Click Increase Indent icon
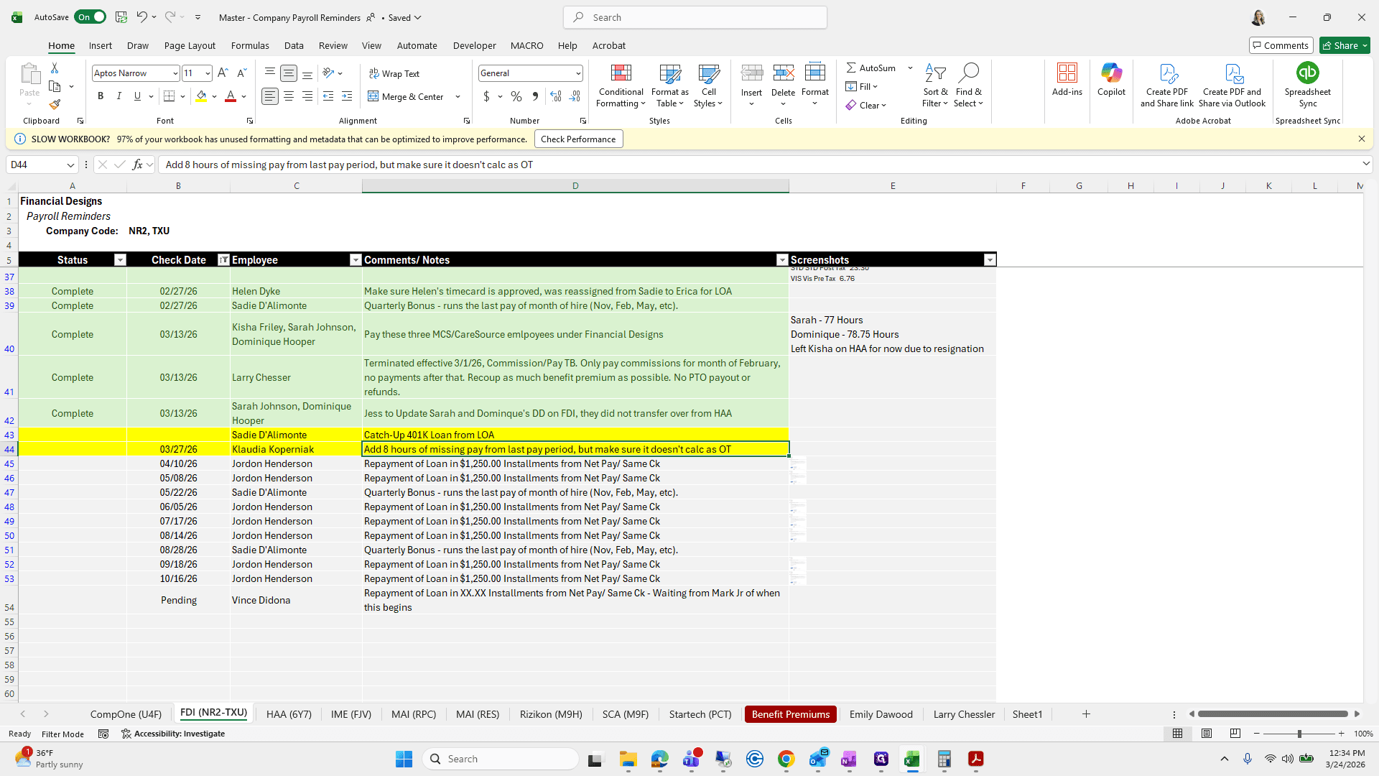 [347, 96]
